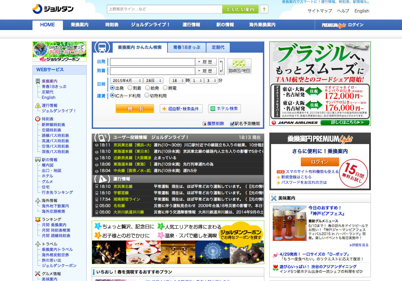Select the 出発 radio button
The height and width of the screenshot is (281, 402).
[112, 88]
